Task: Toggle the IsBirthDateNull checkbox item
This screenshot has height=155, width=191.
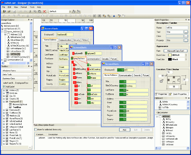Action: pos(7,121)
